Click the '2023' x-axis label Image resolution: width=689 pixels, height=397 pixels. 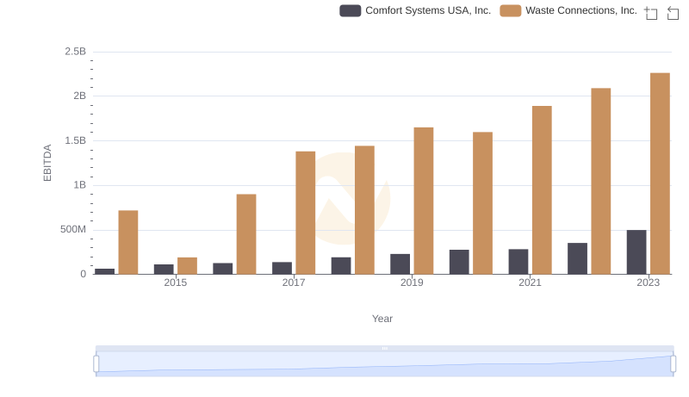[649, 282]
